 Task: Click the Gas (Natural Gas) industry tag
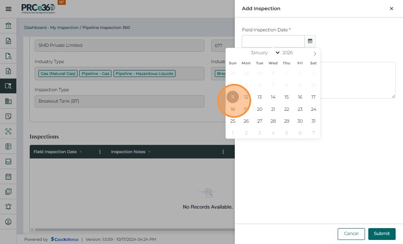pos(58,74)
